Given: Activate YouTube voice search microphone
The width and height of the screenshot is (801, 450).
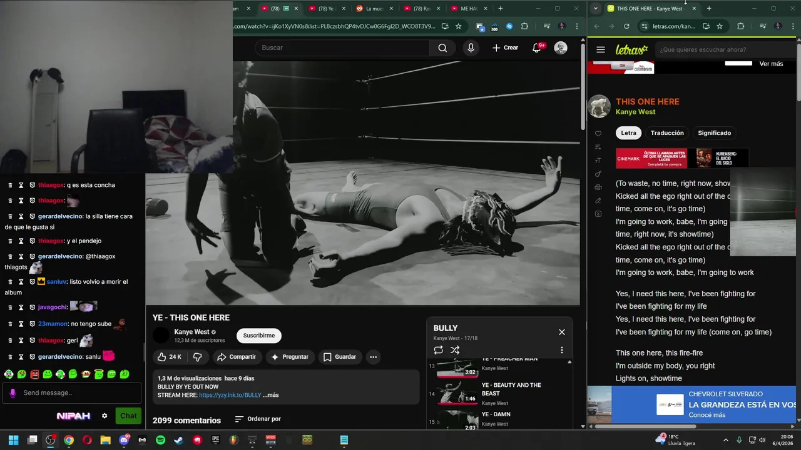Looking at the screenshot, I should point(471,48).
